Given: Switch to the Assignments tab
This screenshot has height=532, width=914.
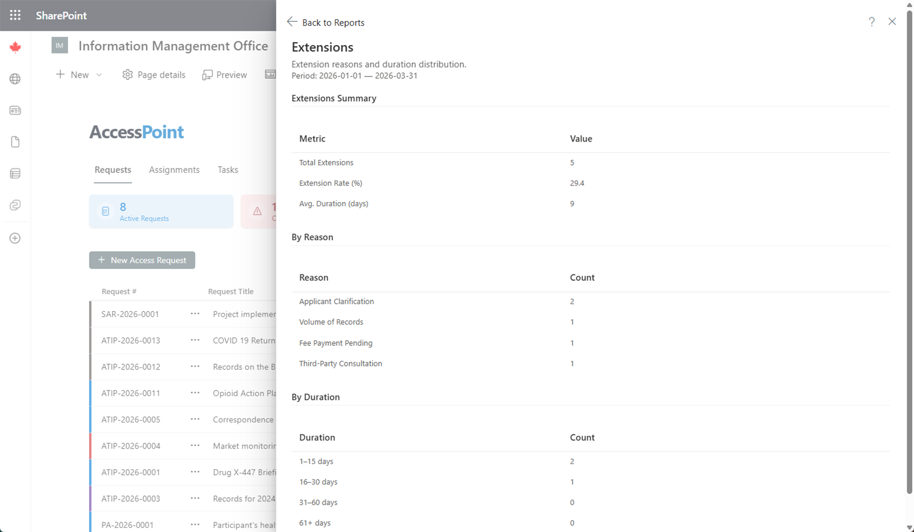Looking at the screenshot, I should coord(174,170).
